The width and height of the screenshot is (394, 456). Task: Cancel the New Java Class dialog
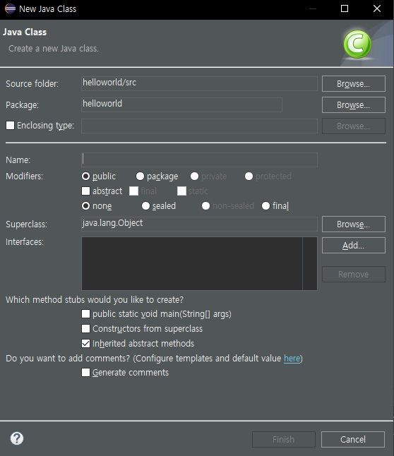coord(353,440)
